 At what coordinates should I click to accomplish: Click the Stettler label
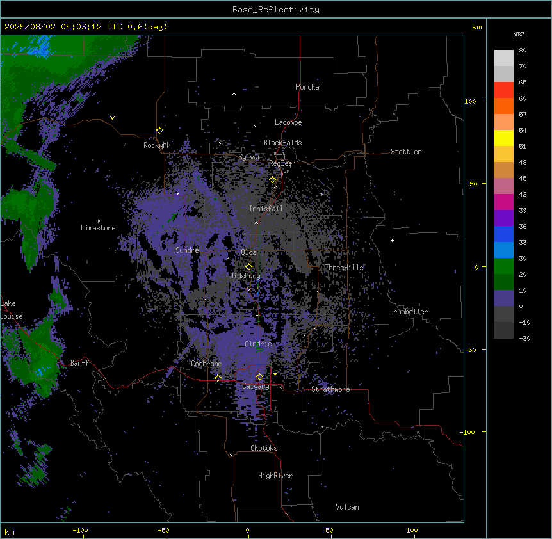pyautogui.click(x=406, y=152)
